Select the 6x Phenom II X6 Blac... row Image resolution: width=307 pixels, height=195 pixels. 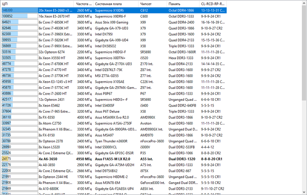[x=114, y=129]
